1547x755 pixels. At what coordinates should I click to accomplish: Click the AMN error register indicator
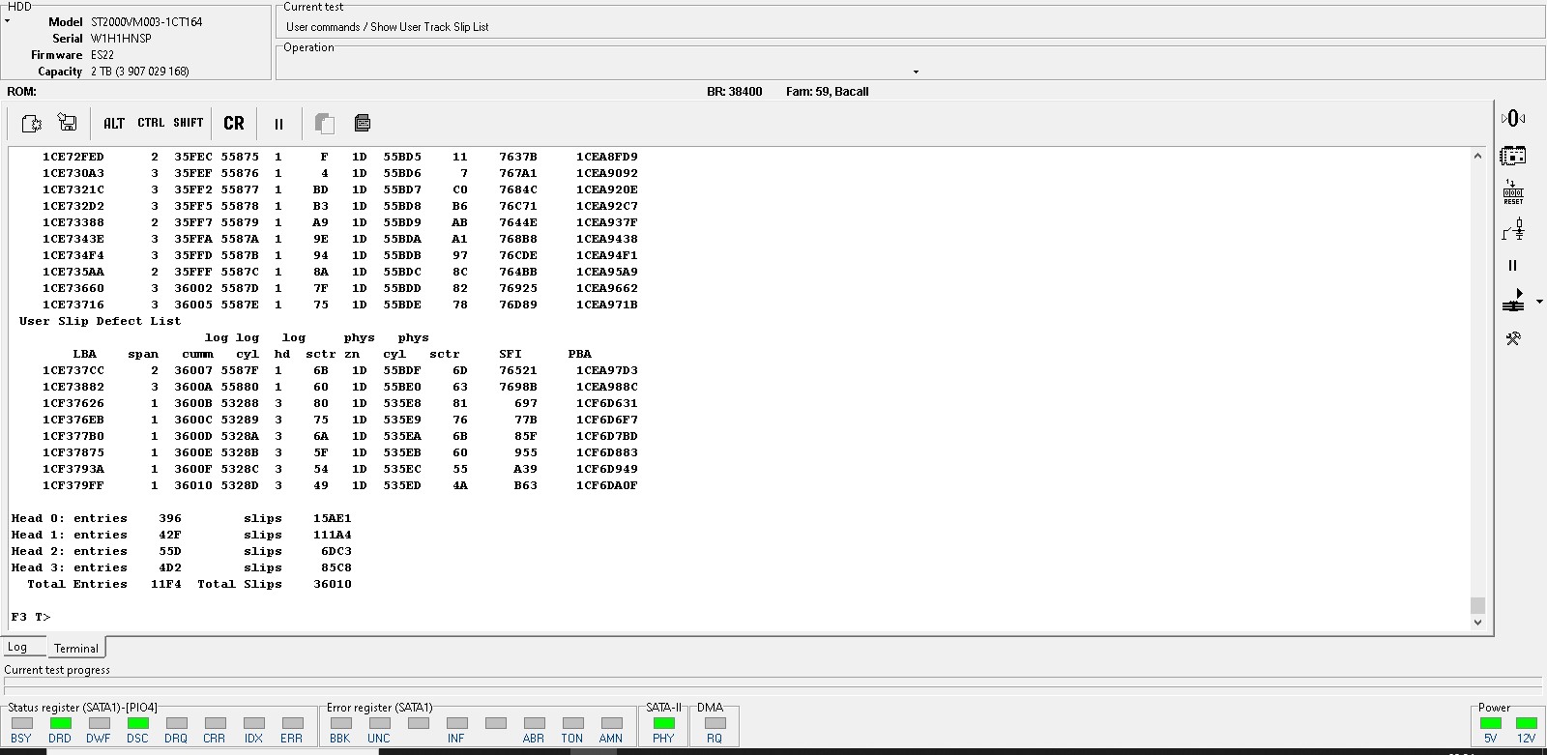pyautogui.click(x=611, y=723)
